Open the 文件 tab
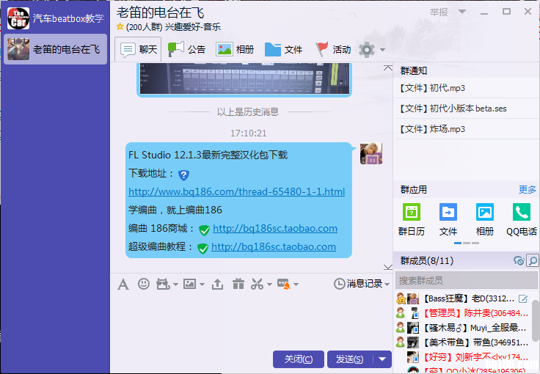 click(283, 49)
